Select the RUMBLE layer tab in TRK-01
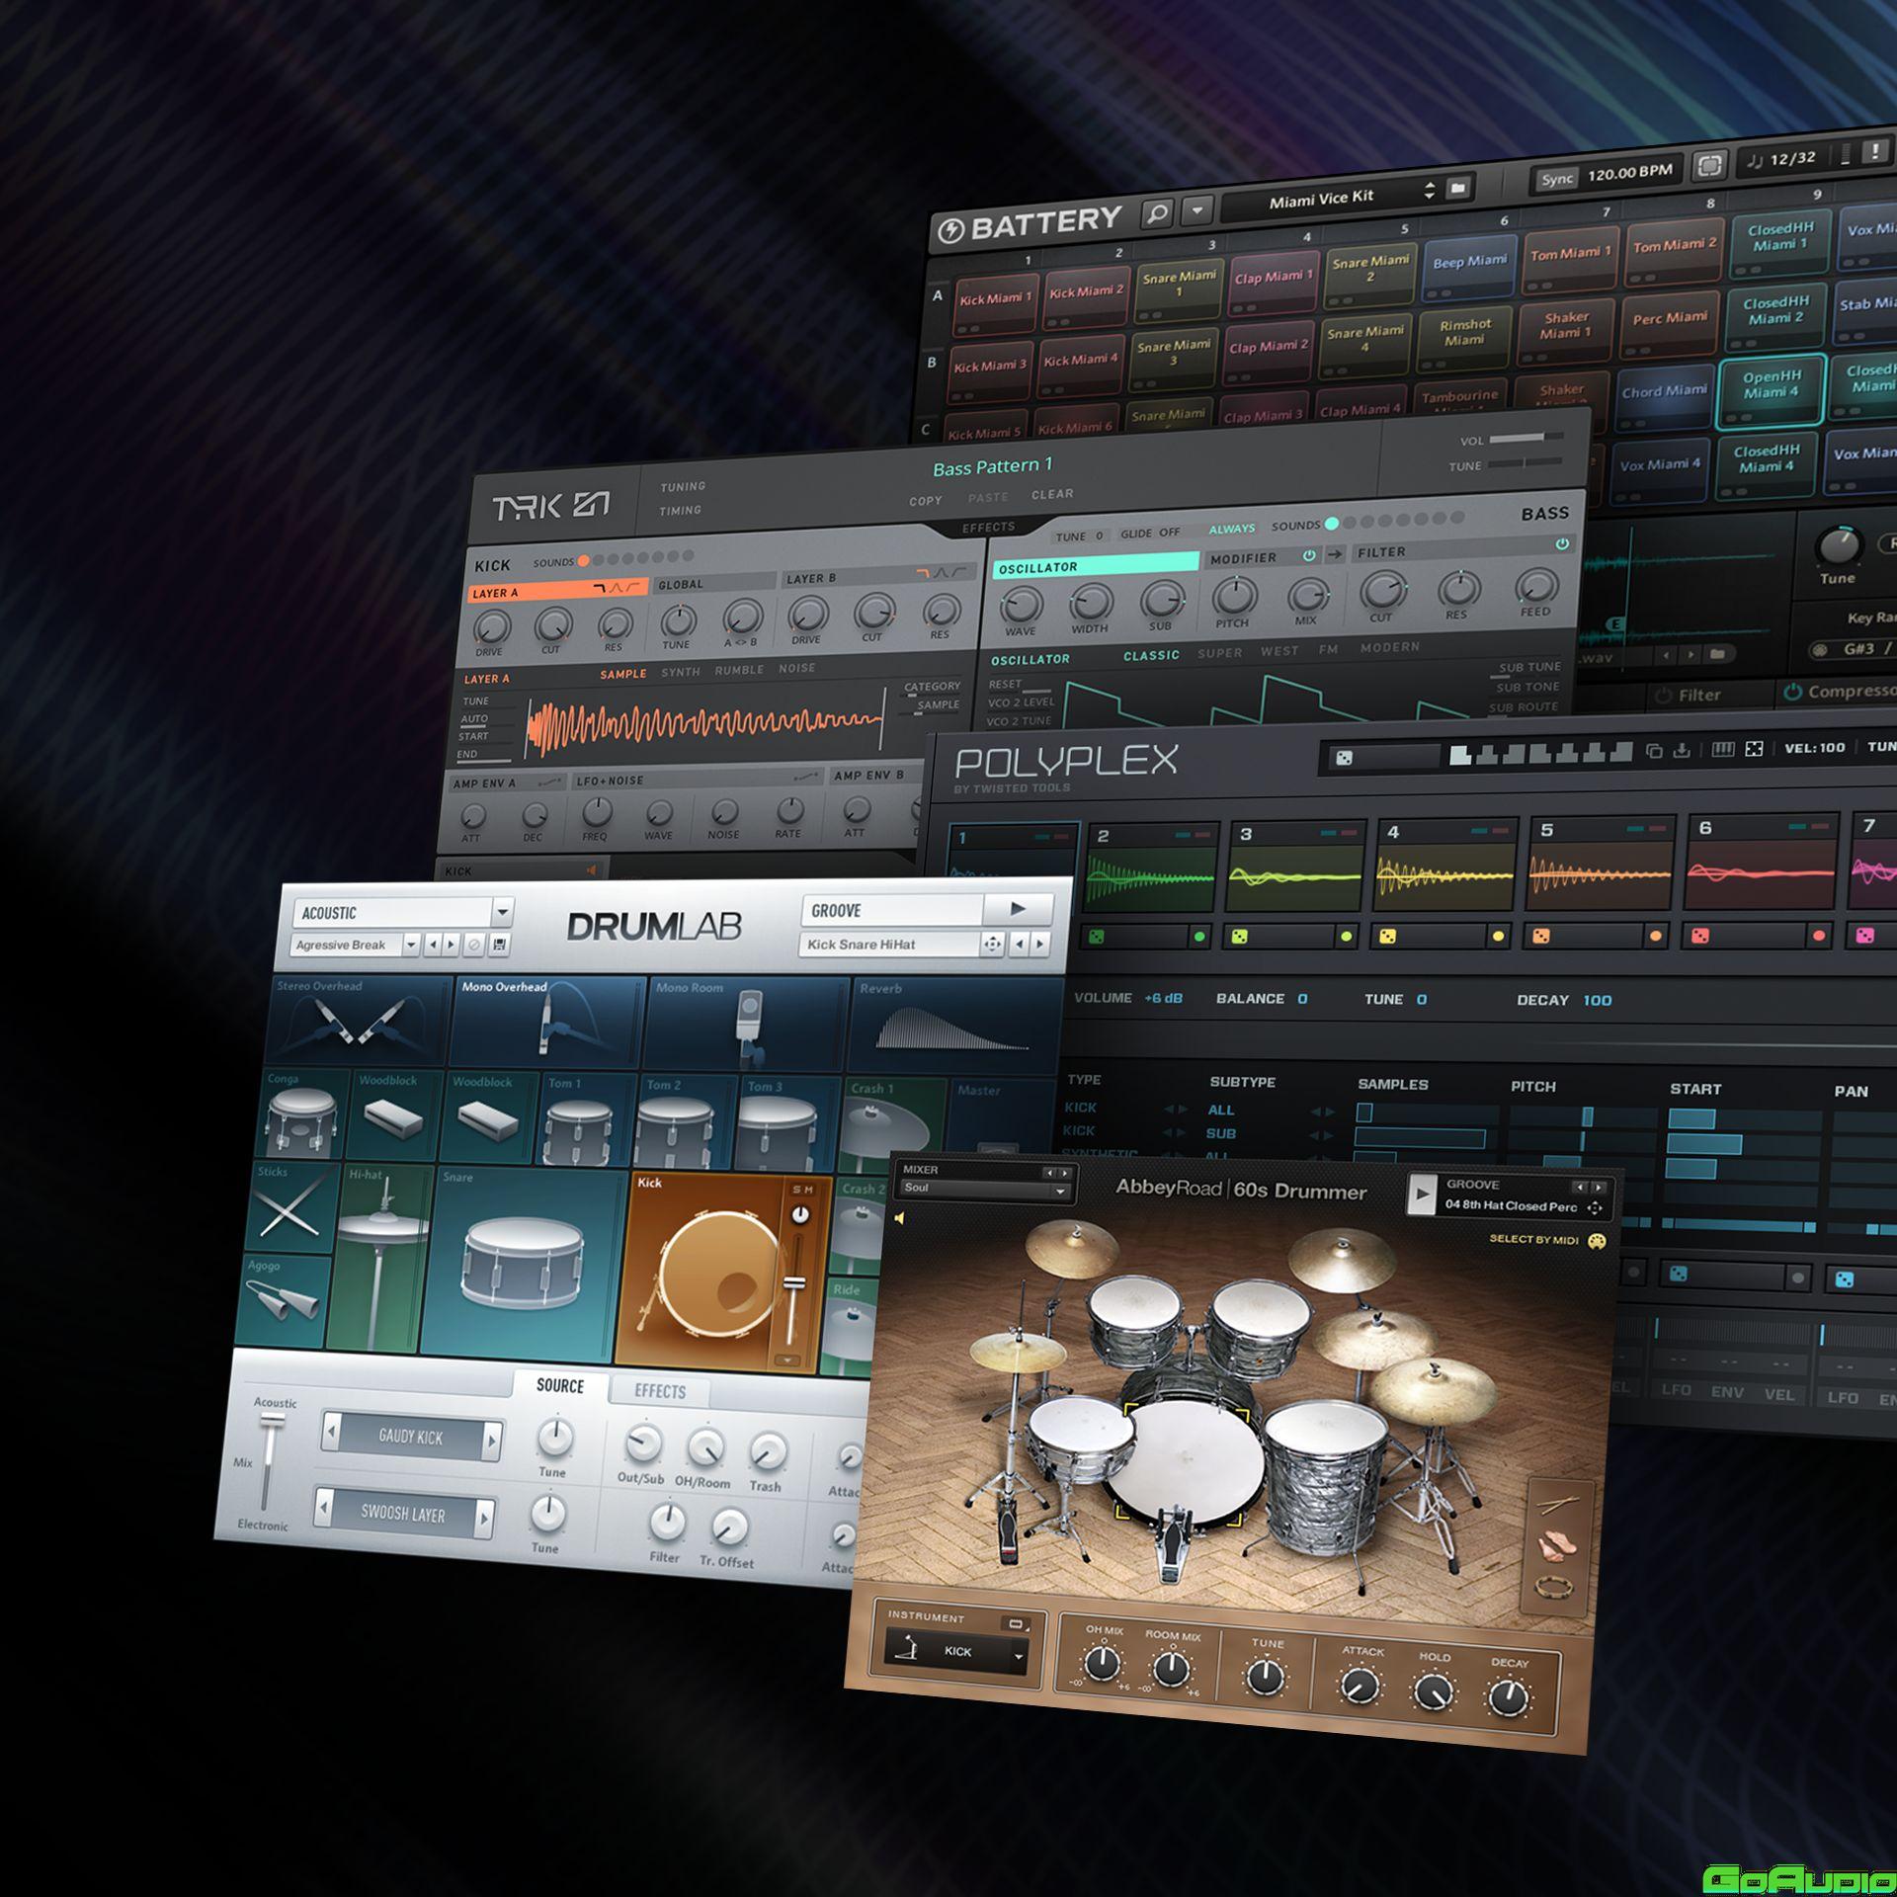Viewport: 1897px width, 1897px height. [x=739, y=670]
